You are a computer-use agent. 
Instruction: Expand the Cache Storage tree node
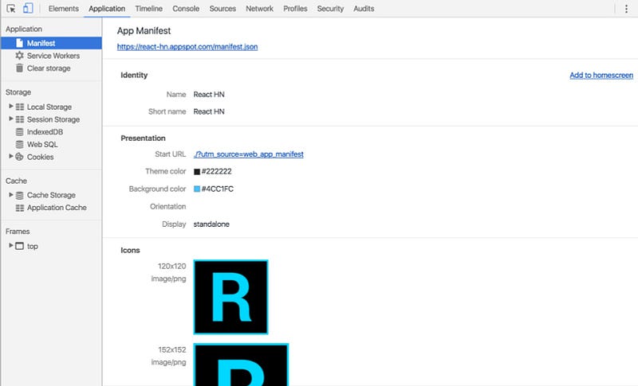(x=11, y=195)
